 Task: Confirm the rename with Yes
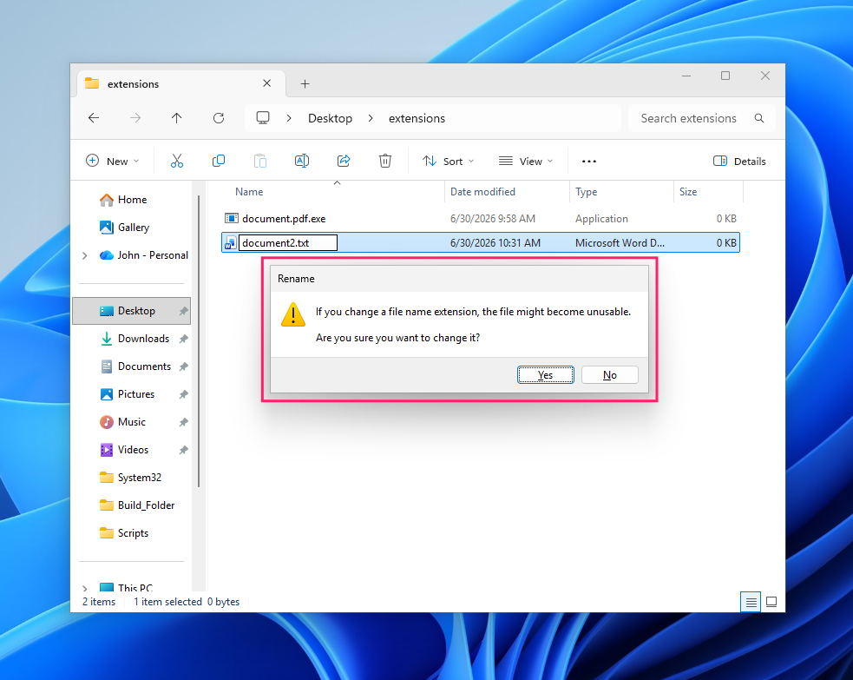point(545,374)
